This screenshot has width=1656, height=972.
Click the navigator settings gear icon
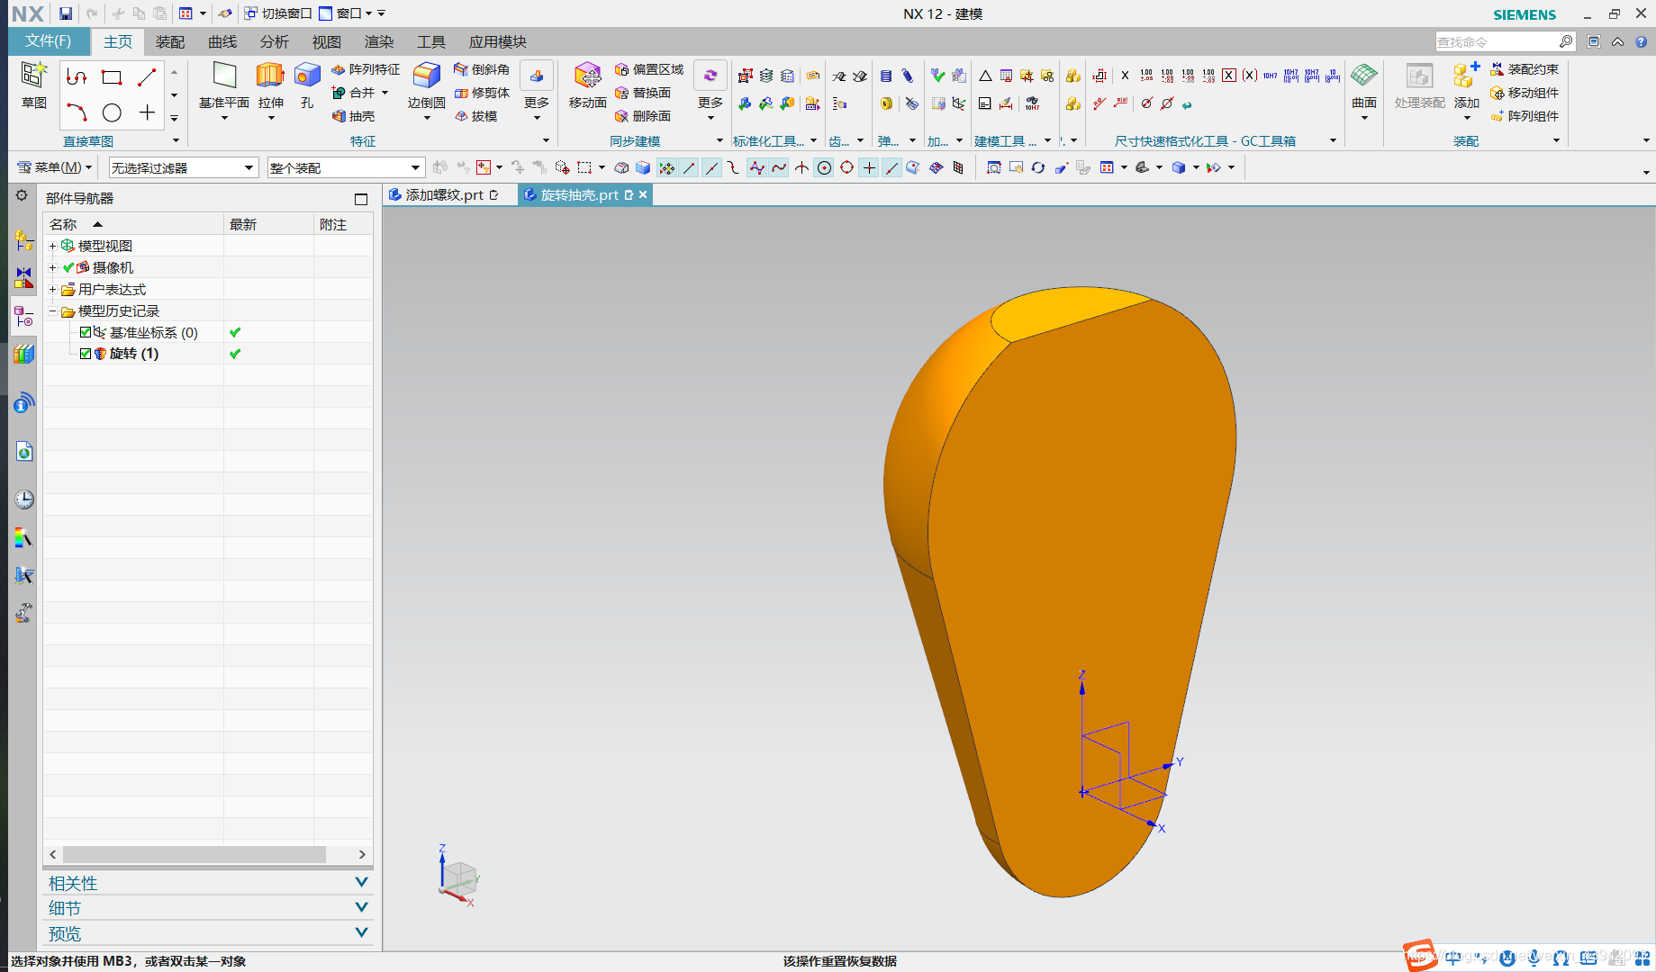tap(22, 196)
